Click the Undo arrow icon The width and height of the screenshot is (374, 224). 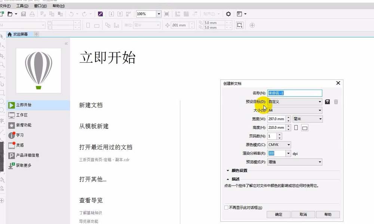click(x=71, y=14)
